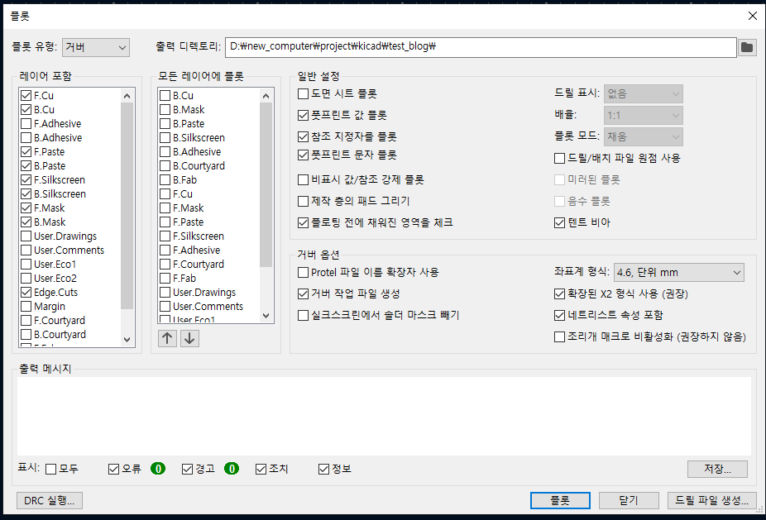Browse for output directory folder icon
Image resolution: width=766 pixels, height=520 pixels.
(x=746, y=47)
